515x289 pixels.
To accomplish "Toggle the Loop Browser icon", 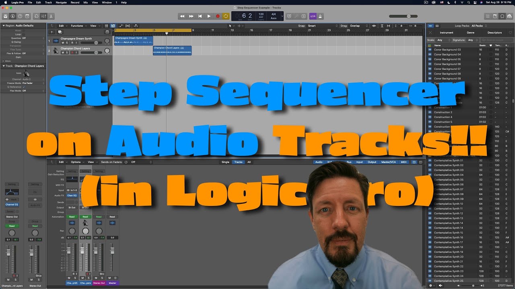I will tap(502, 16).
